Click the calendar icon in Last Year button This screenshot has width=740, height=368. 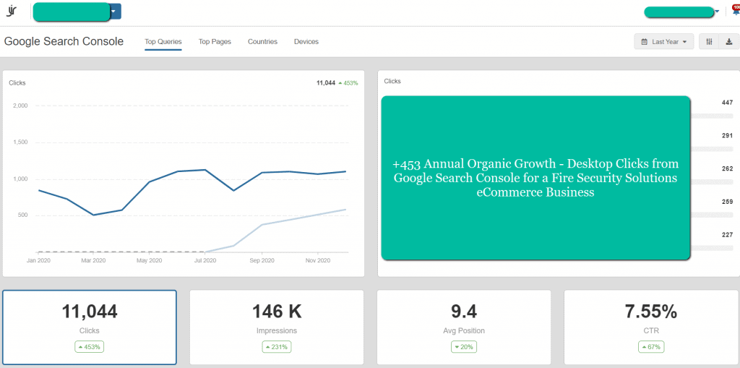coord(644,41)
